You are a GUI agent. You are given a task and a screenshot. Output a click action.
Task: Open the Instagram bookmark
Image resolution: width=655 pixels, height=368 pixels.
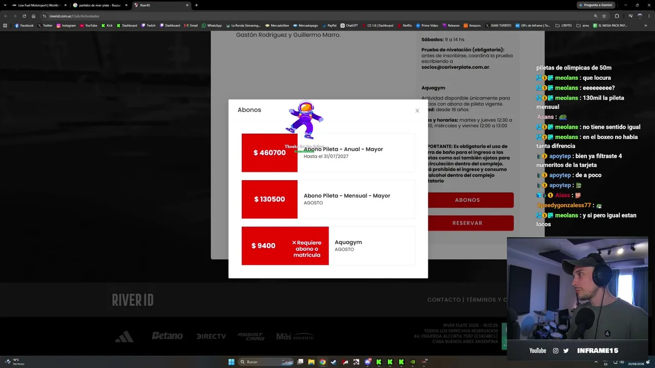66,26
